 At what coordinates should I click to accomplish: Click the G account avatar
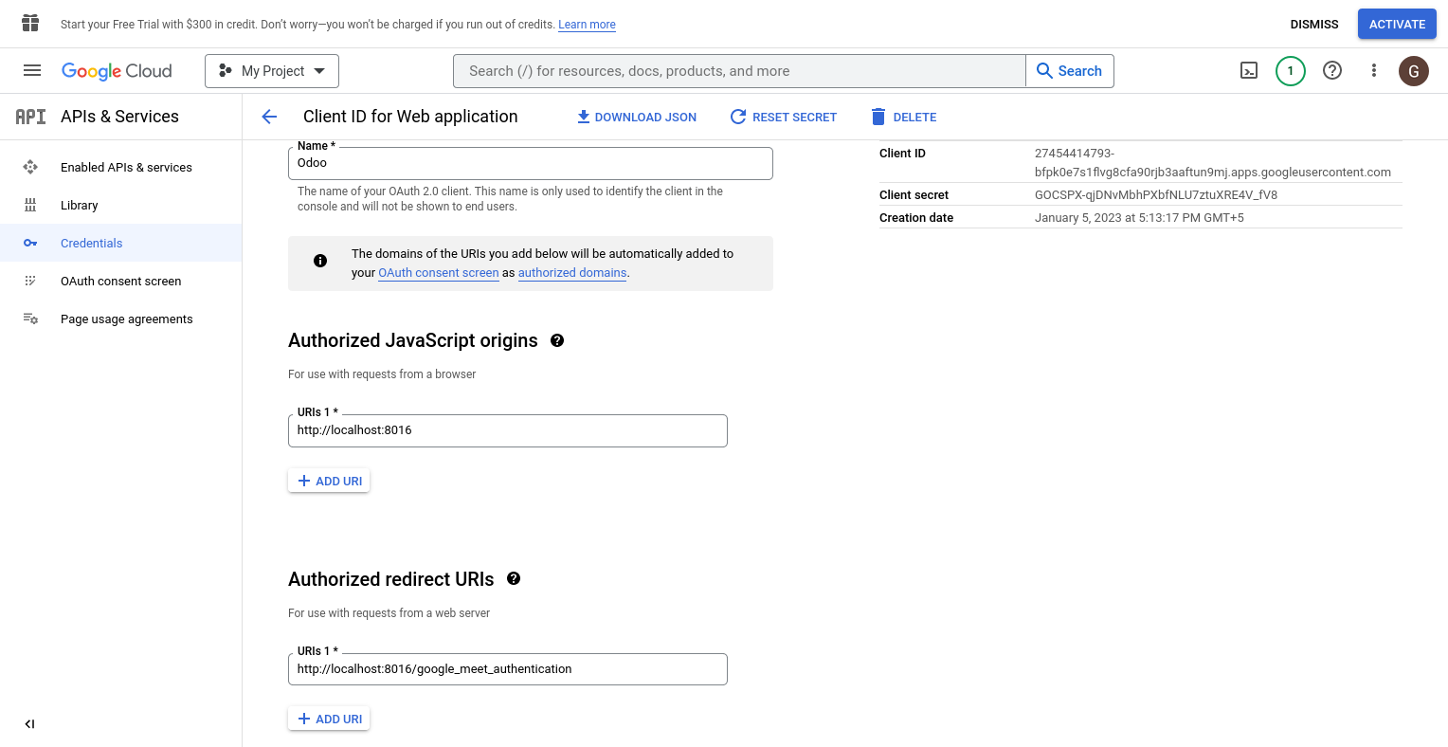(x=1413, y=71)
